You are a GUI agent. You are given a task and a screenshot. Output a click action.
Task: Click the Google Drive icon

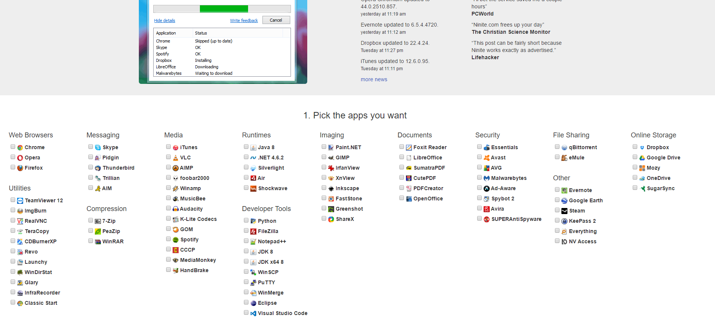[x=642, y=158]
